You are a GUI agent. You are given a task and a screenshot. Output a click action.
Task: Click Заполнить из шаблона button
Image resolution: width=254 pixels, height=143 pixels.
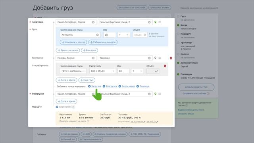pos(132,8)
